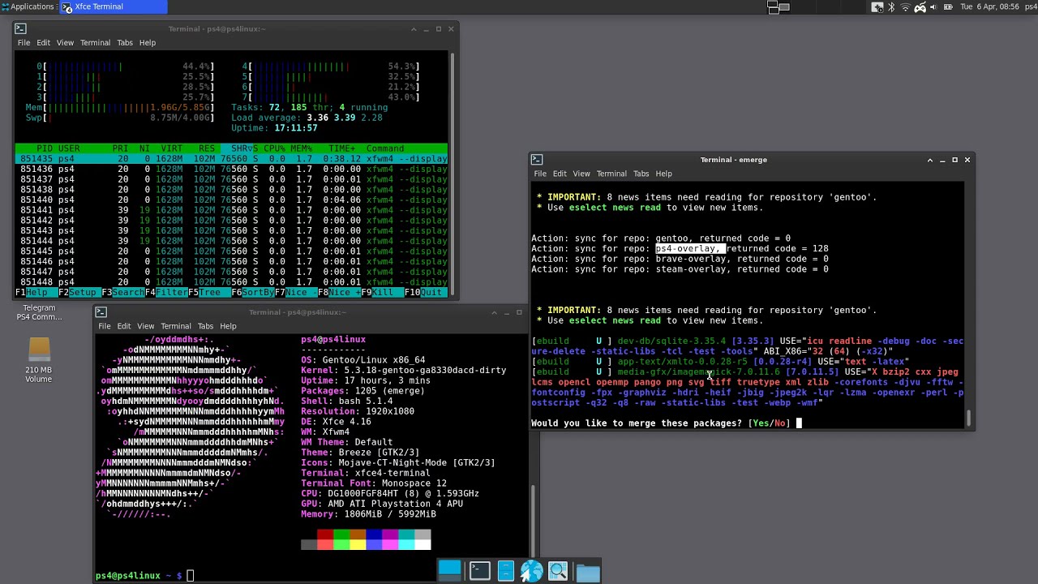The height and width of the screenshot is (584, 1038).
Task: Open Help menu in neofetch terminal window
Action: [228, 326]
